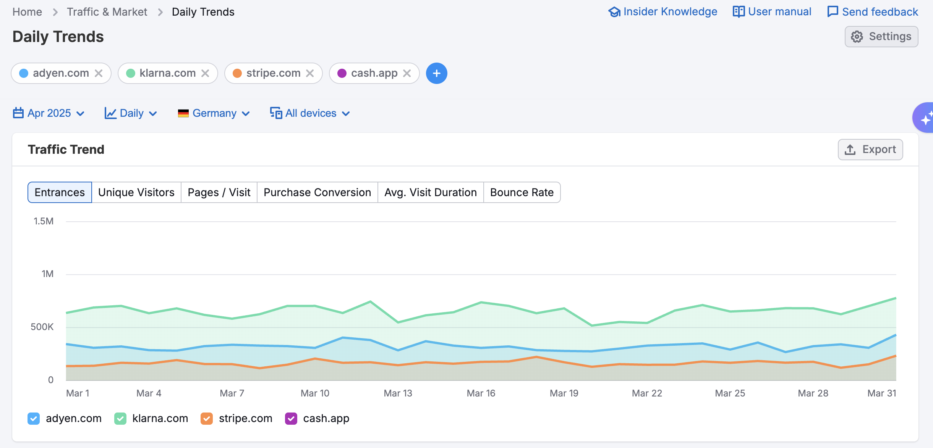
Task: Remove adyen.com from the comparison
Action: (99, 73)
